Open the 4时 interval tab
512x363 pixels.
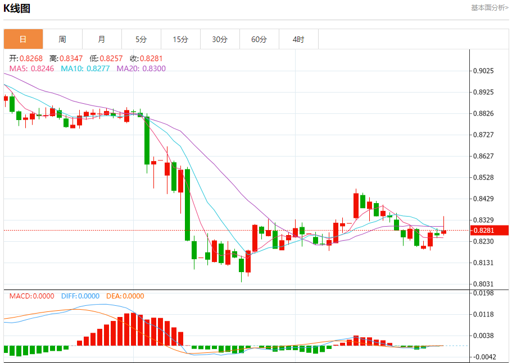tap(298, 39)
